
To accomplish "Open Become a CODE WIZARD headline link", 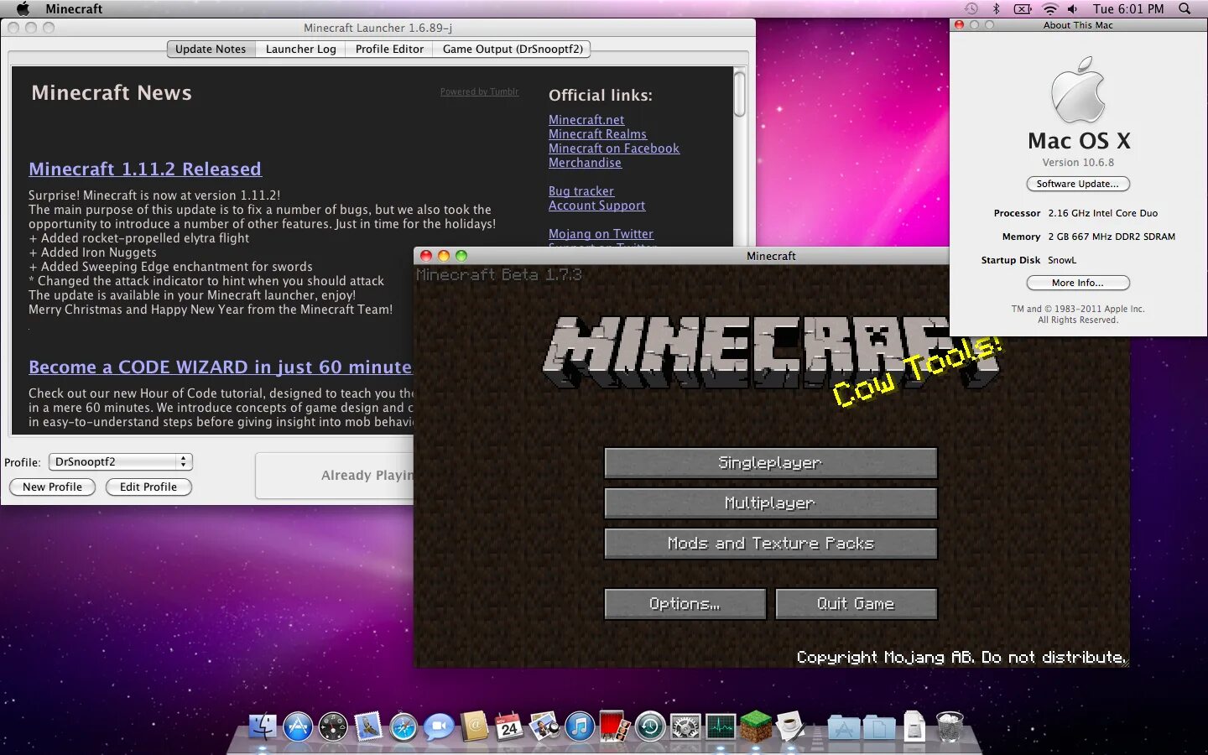I will pyautogui.click(x=221, y=367).
